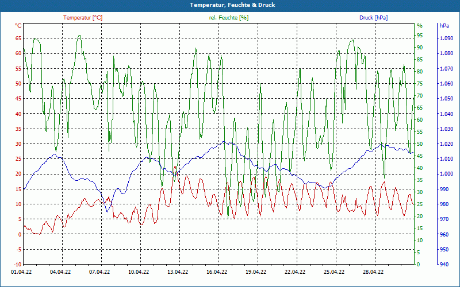The image size is (460, 287).
Task: Click the pressure axis value 1.000
Action: [x=446, y=174]
